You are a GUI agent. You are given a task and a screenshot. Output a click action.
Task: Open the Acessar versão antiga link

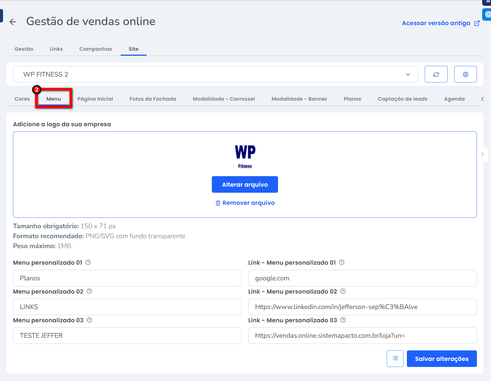[x=441, y=23]
